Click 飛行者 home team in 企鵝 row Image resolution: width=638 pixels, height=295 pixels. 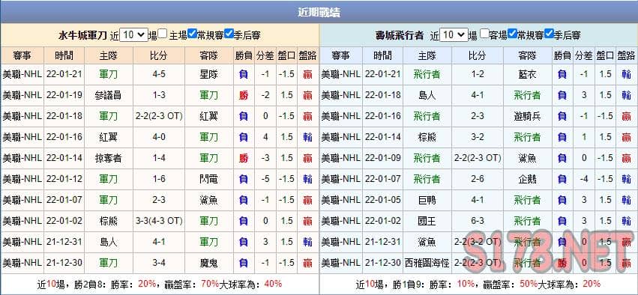(427, 179)
